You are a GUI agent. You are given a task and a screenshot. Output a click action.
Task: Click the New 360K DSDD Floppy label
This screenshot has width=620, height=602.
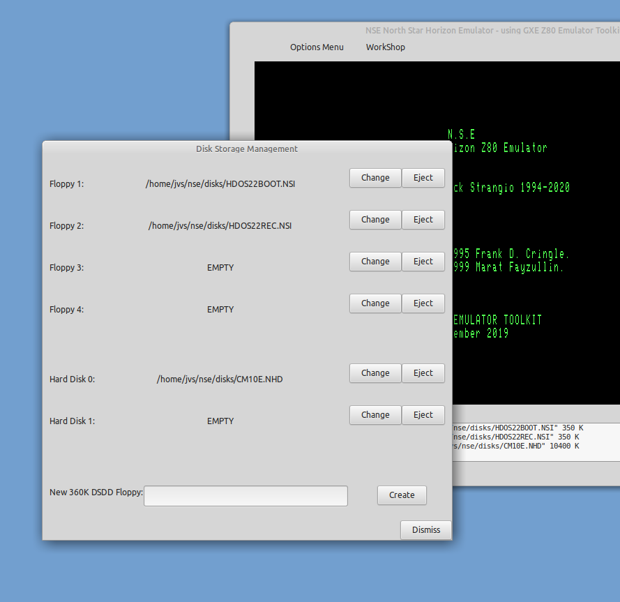(x=96, y=492)
